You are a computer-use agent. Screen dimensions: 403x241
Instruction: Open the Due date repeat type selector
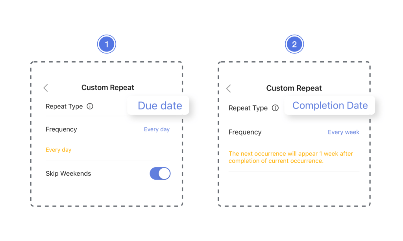tap(159, 106)
